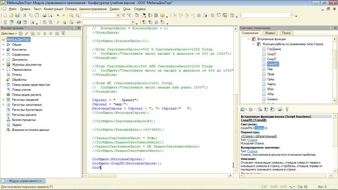Switch to the Индекс tab
Screen dimensions: 338x190
coord(270,33)
